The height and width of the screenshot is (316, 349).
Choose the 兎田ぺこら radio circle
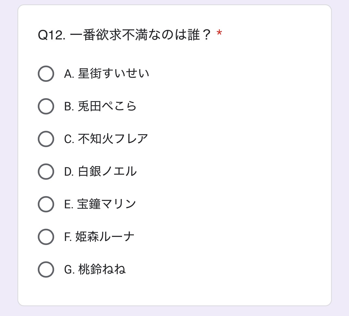pos(46,106)
